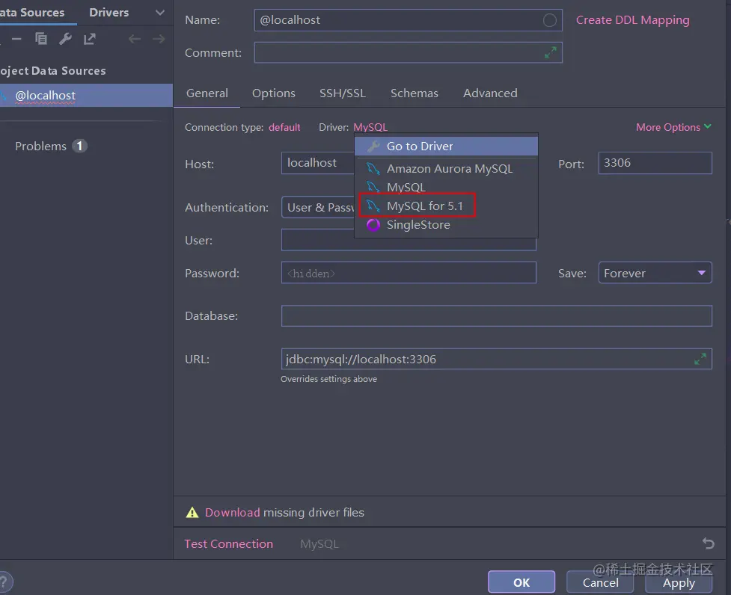
Task: Choose SingleStore driver from the list
Action: click(x=446, y=225)
